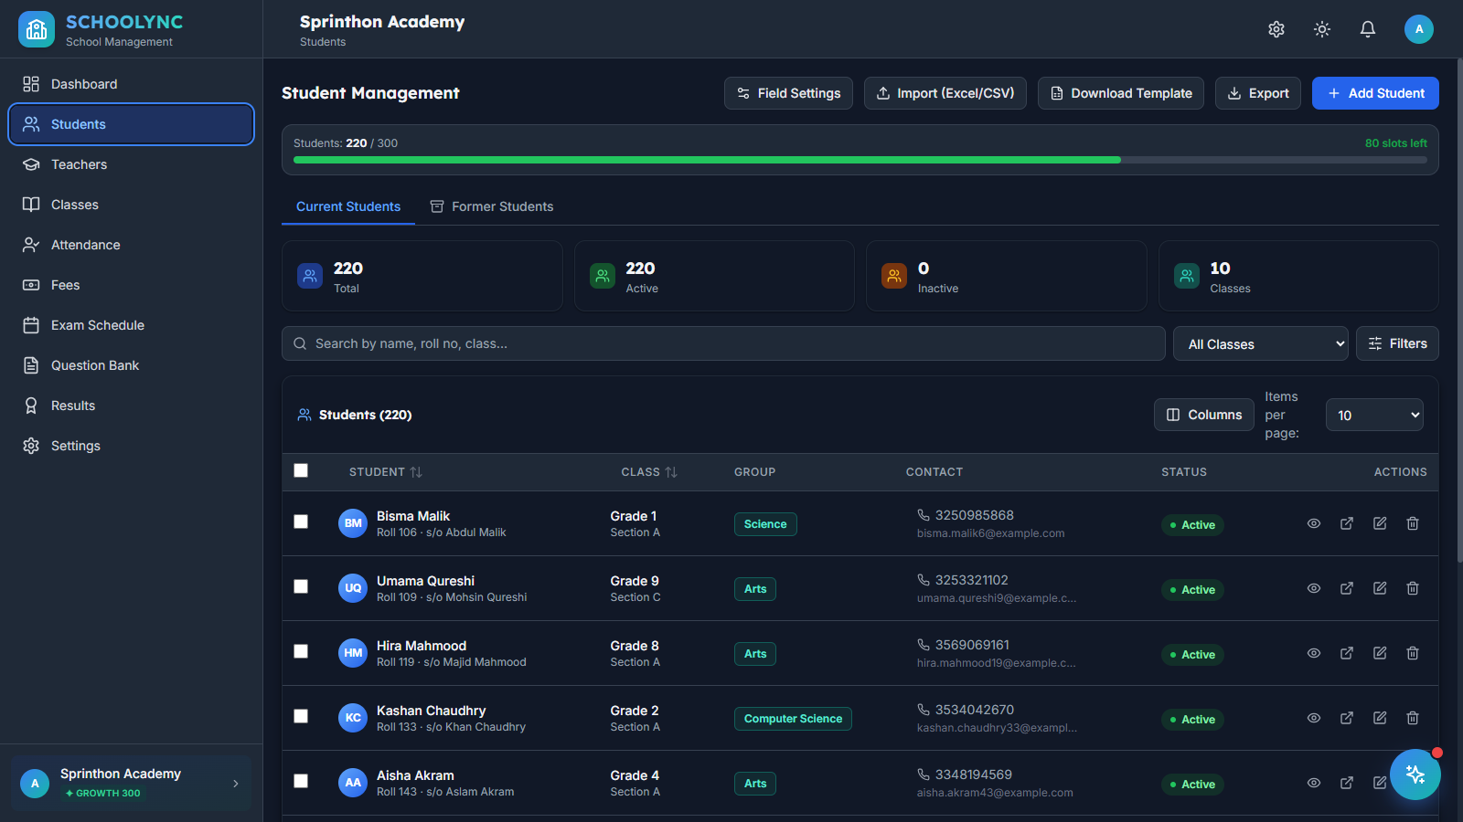Image resolution: width=1463 pixels, height=822 pixels.
Task: Click Import (Excel/CSV) button
Action: [945, 93]
